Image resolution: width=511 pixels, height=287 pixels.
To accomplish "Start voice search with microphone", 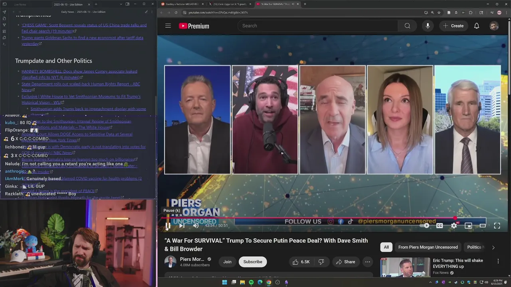I will coord(428,26).
